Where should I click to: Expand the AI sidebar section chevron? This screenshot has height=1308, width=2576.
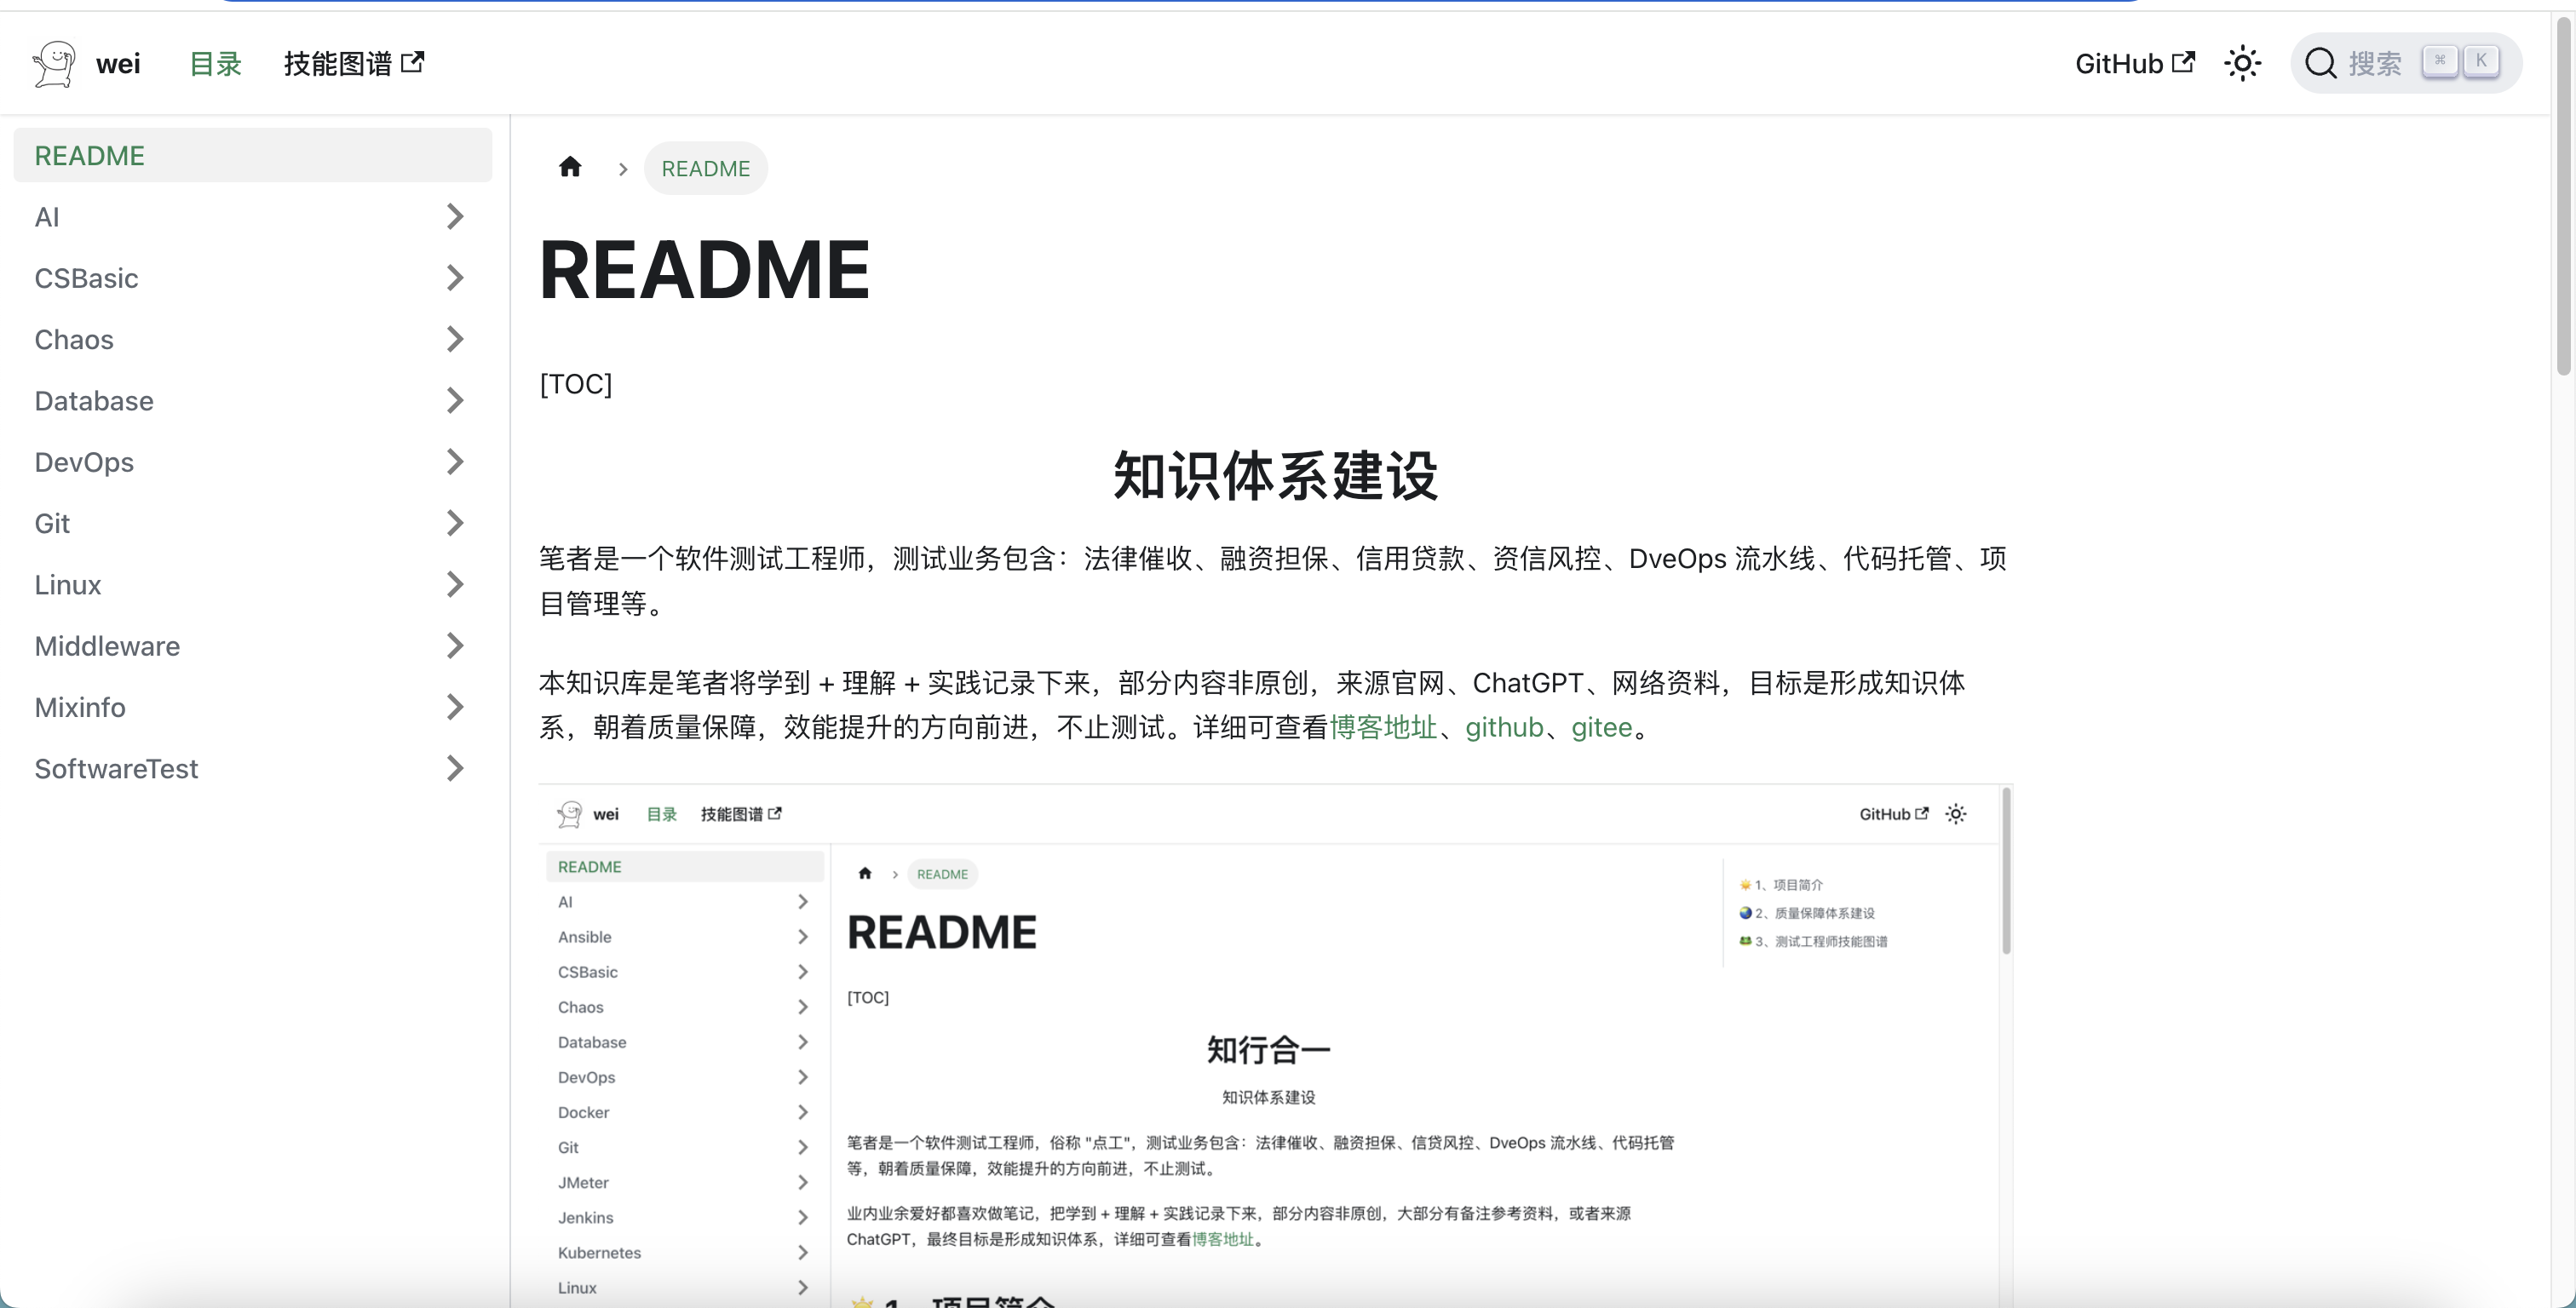click(455, 217)
